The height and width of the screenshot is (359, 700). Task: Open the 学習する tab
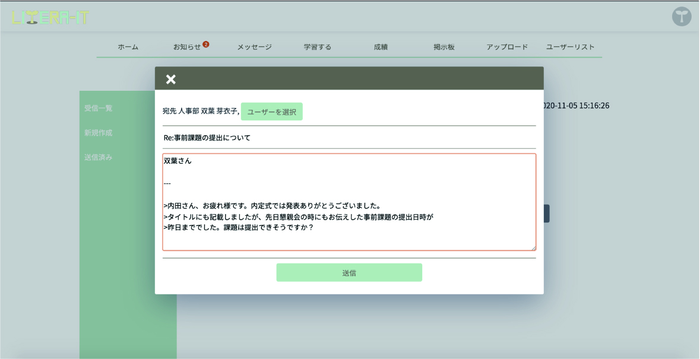(318, 47)
